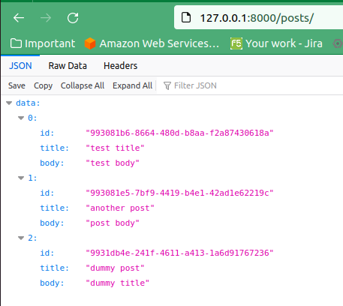Viewport: 343px width, 306px height.
Task: Click the forward navigation arrow
Action: click(46, 18)
